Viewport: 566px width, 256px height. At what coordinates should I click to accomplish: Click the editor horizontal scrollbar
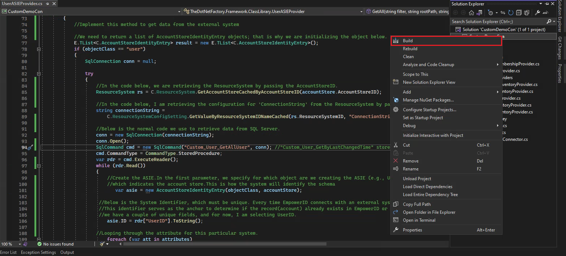(x=225, y=244)
